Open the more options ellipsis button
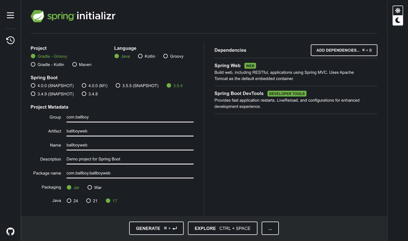Image resolution: width=408 pixels, height=241 pixels. [x=270, y=228]
